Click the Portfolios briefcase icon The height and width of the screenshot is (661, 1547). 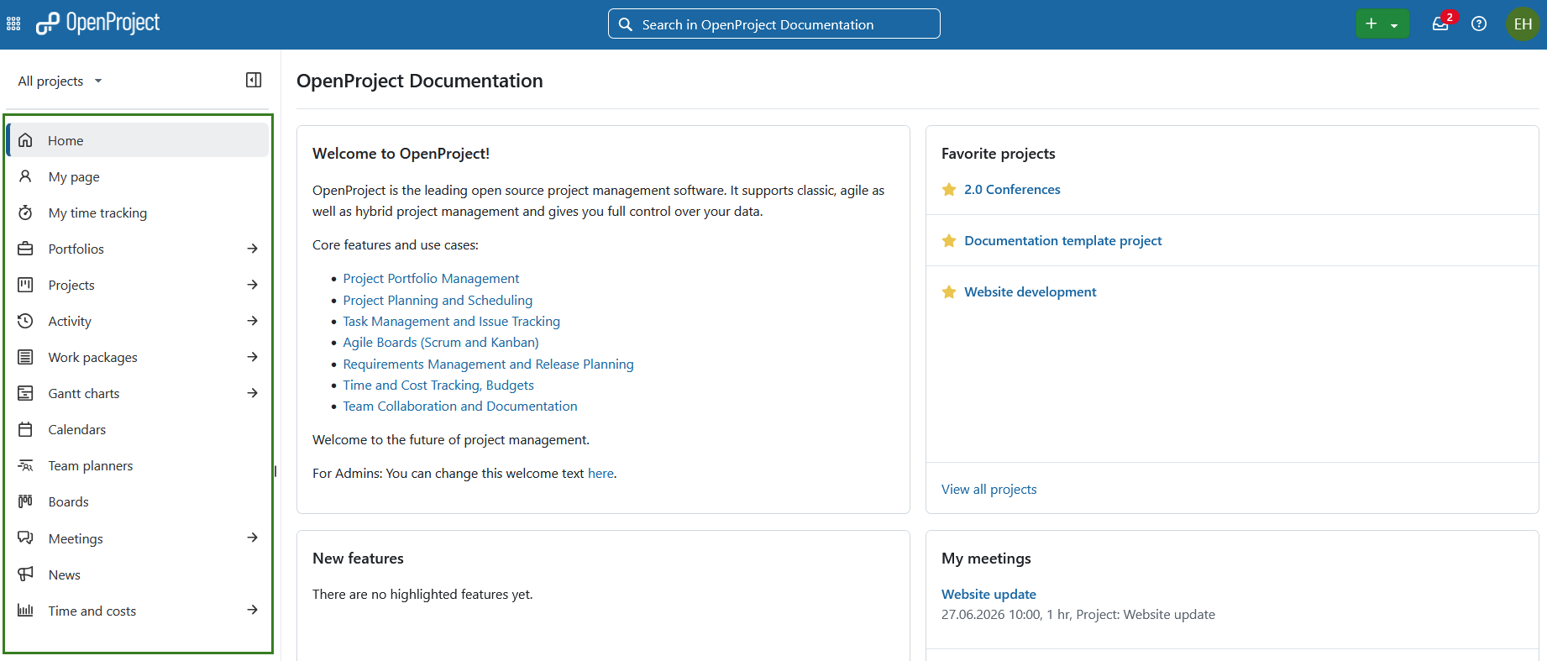(26, 249)
